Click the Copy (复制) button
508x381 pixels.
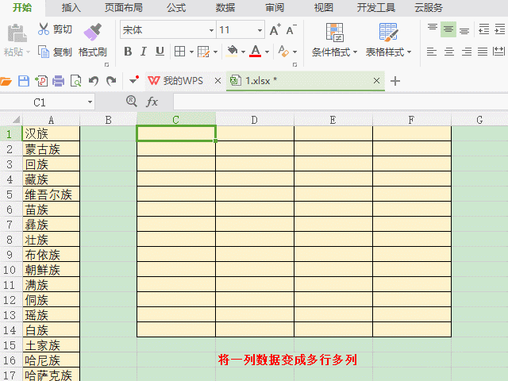(x=55, y=52)
